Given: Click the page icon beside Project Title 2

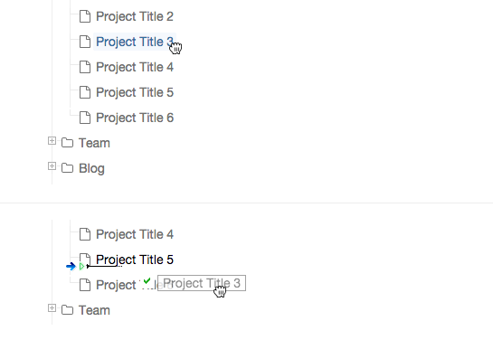Looking at the screenshot, I should 85,16.
